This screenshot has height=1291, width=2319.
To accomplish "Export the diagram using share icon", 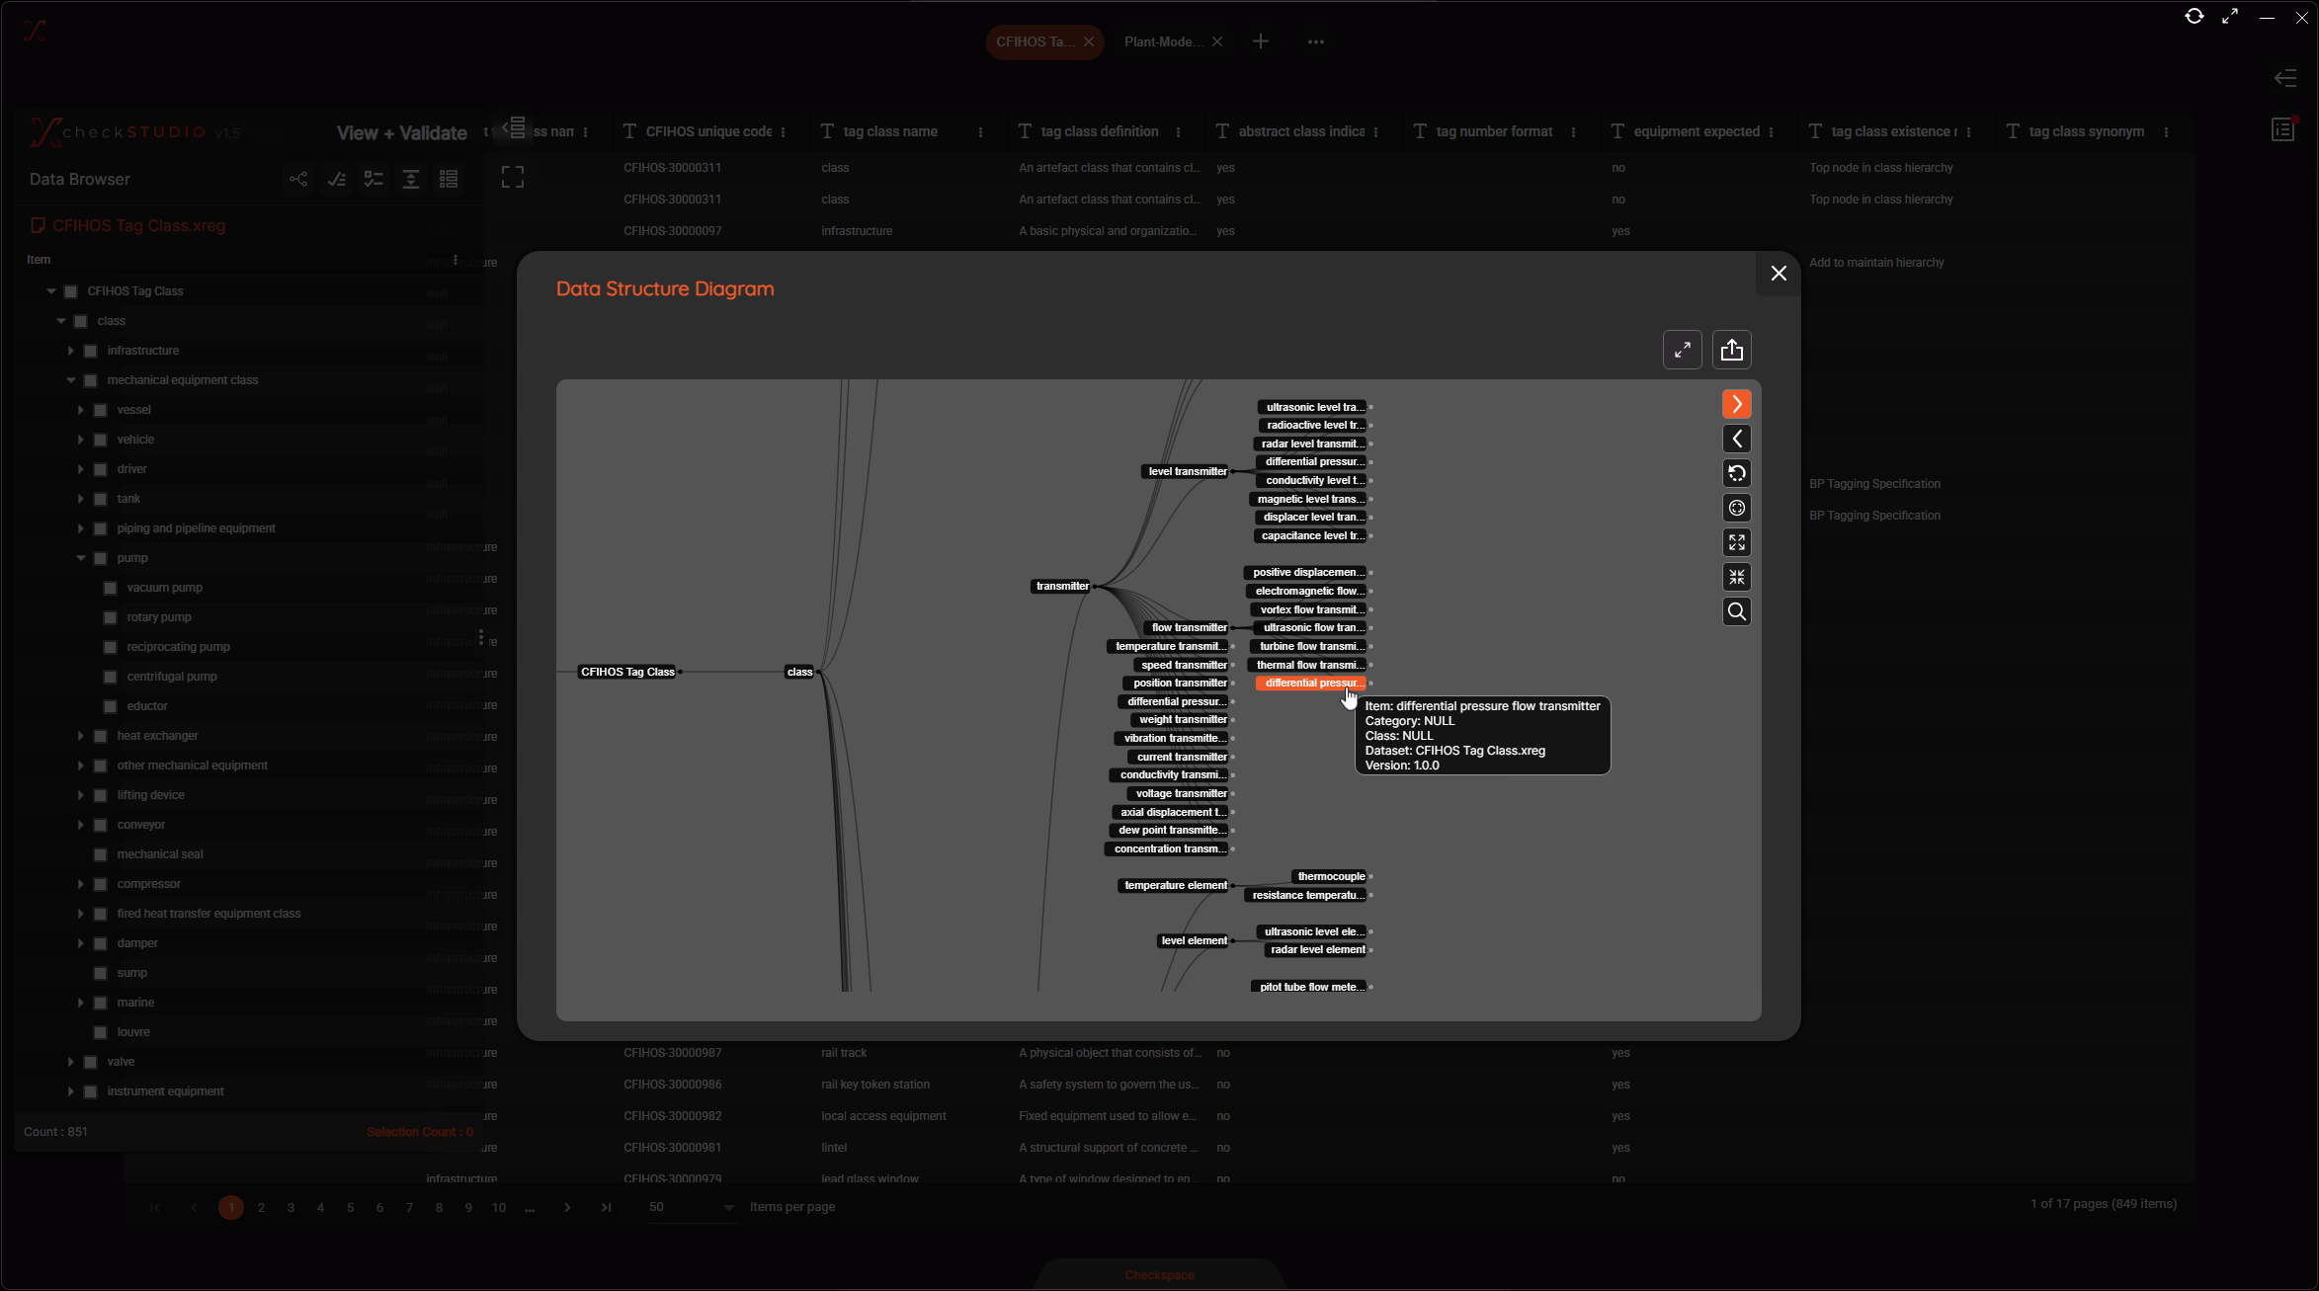I will pos(1731,350).
